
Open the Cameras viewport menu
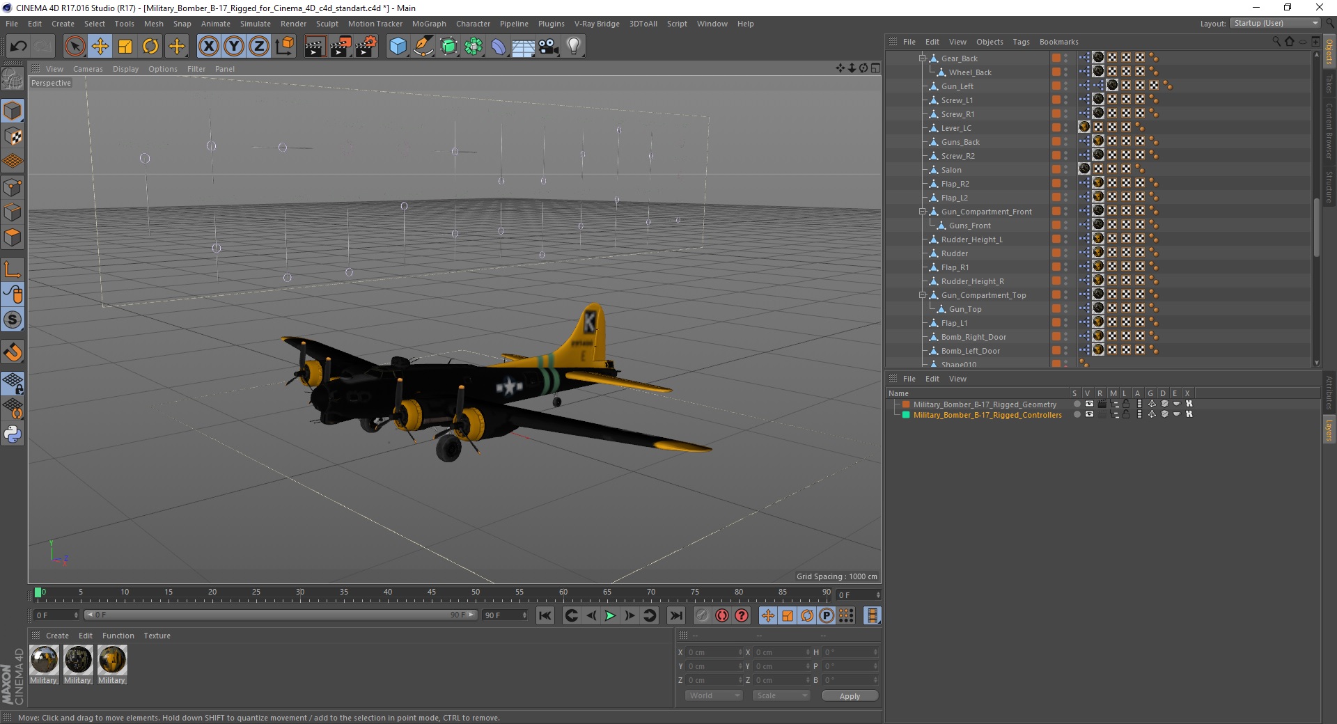[88, 69]
